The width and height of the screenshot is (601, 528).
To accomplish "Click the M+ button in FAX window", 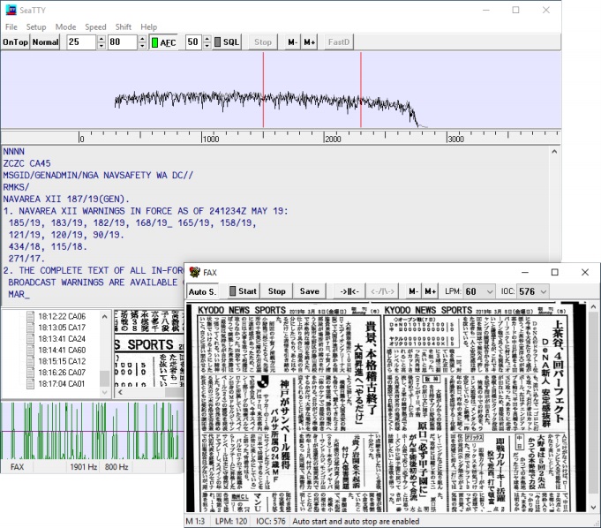I will 431,291.
